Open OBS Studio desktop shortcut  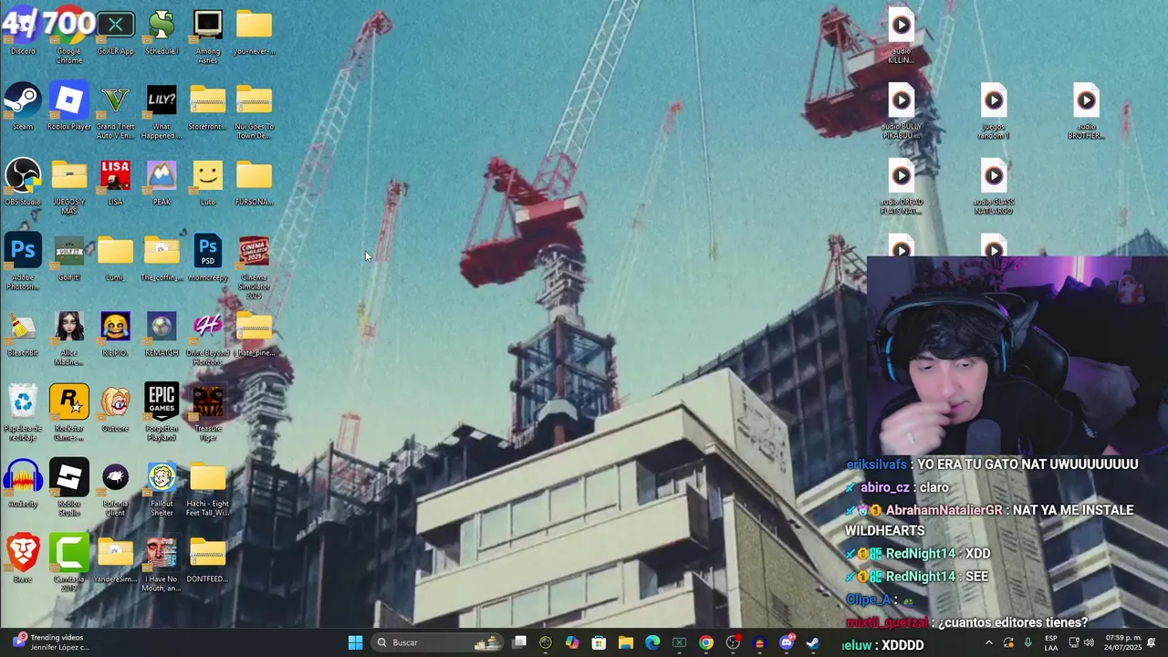pyautogui.click(x=23, y=182)
